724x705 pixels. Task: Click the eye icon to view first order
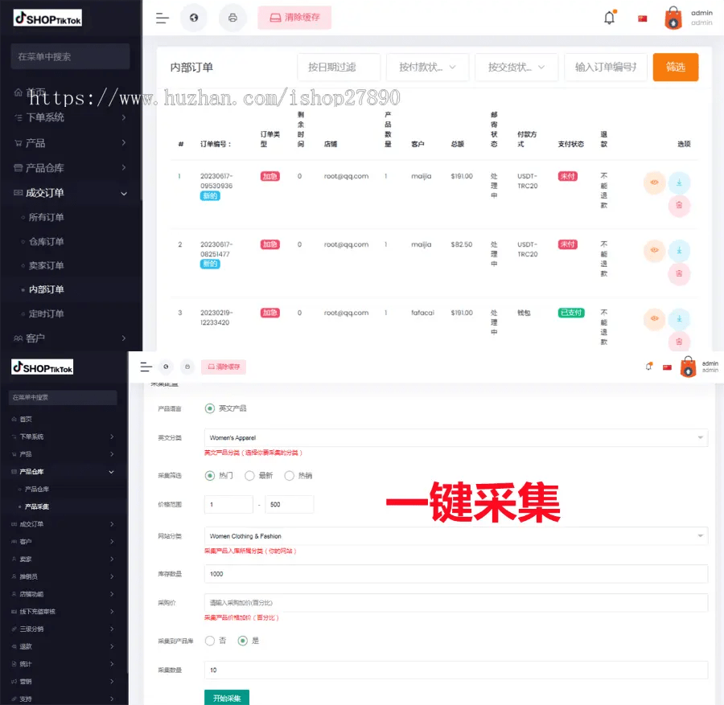pyautogui.click(x=654, y=182)
